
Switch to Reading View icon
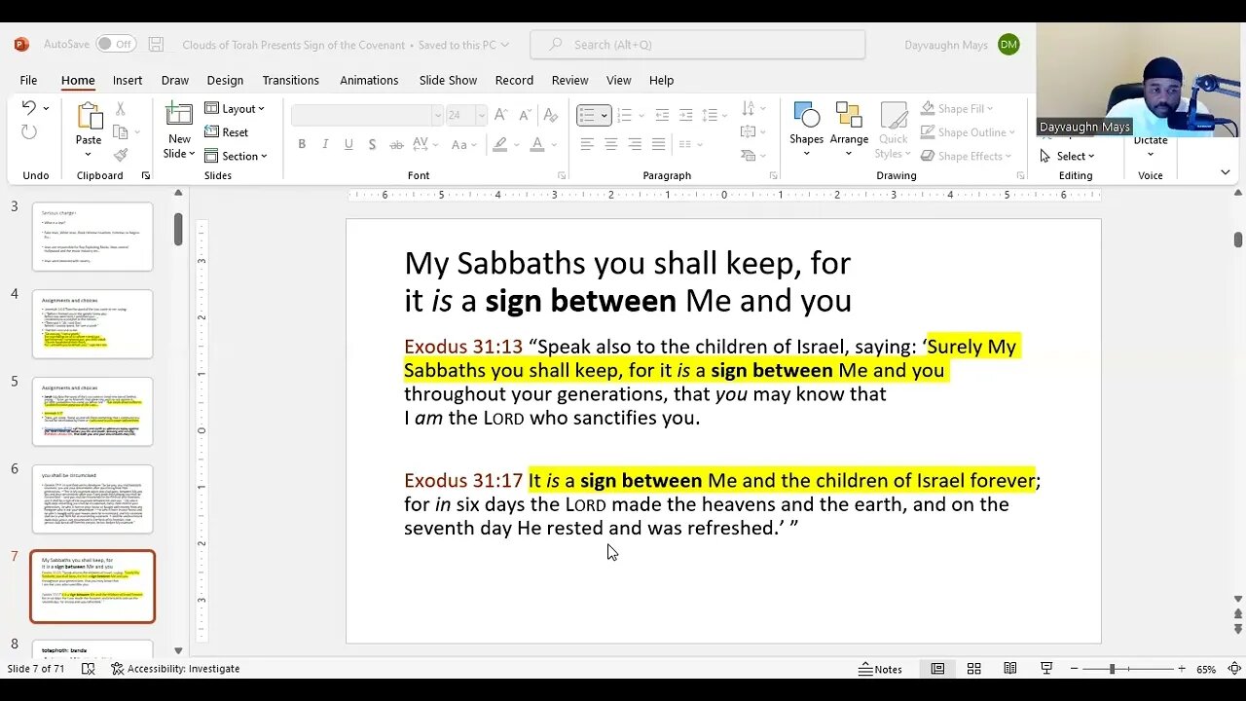pos(1010,669)
